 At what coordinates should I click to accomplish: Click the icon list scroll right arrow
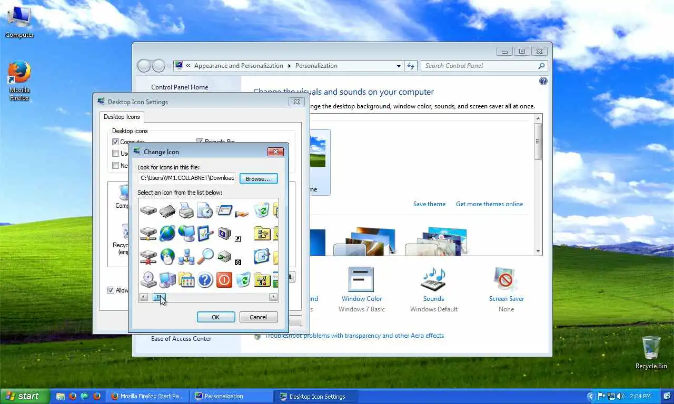(x=273, y=297)
